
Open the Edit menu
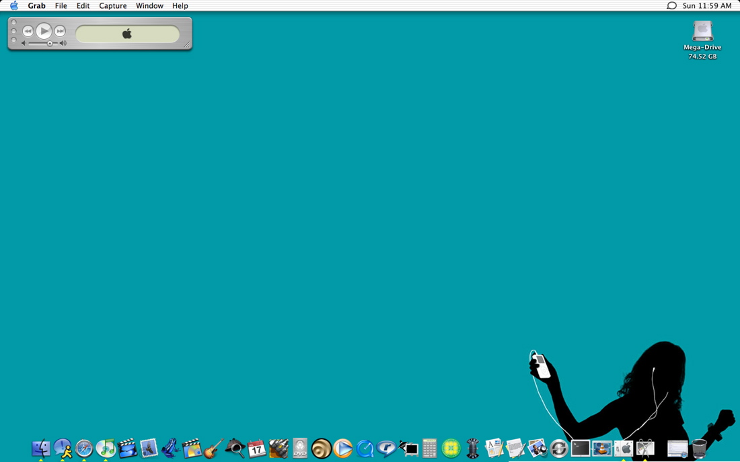[83, 5]
